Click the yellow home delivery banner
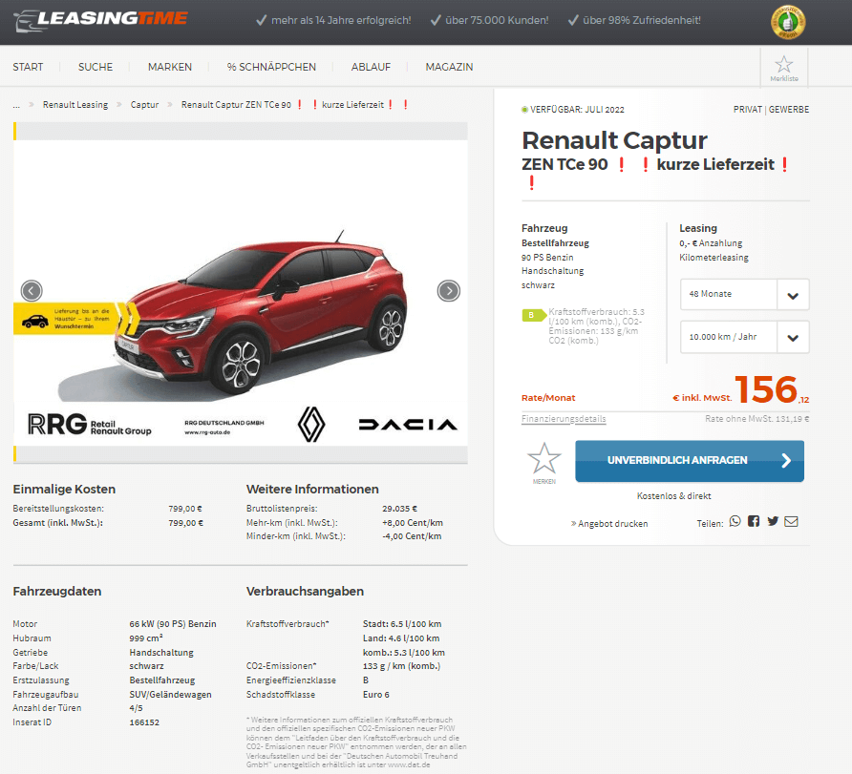This screenshot has height=774, width=852. (76, 319)
